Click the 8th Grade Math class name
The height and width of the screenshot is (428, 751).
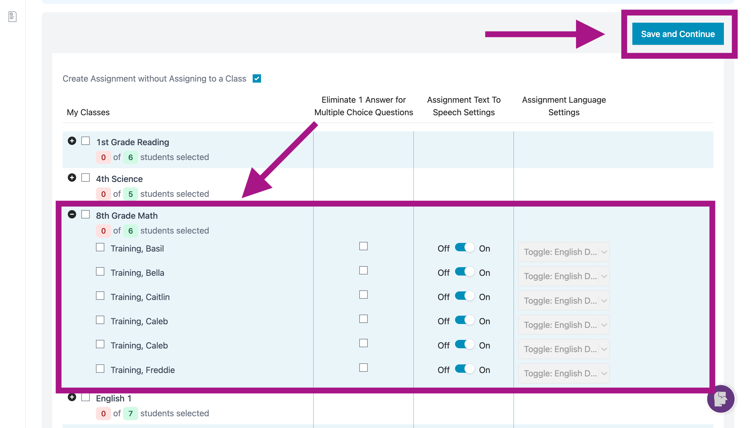pos(127,216)
